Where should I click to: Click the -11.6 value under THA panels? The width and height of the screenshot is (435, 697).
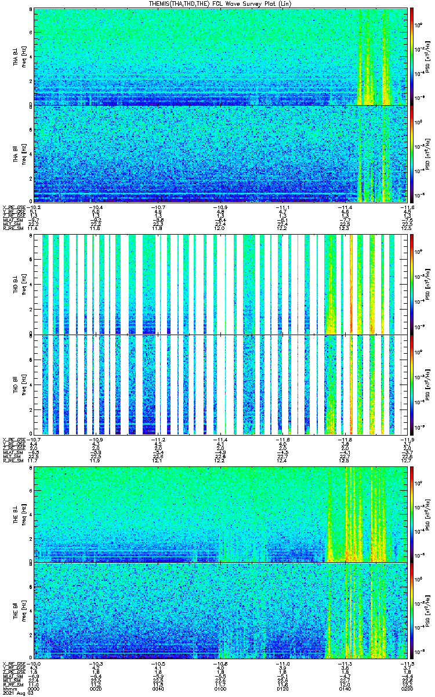(407, 207)
